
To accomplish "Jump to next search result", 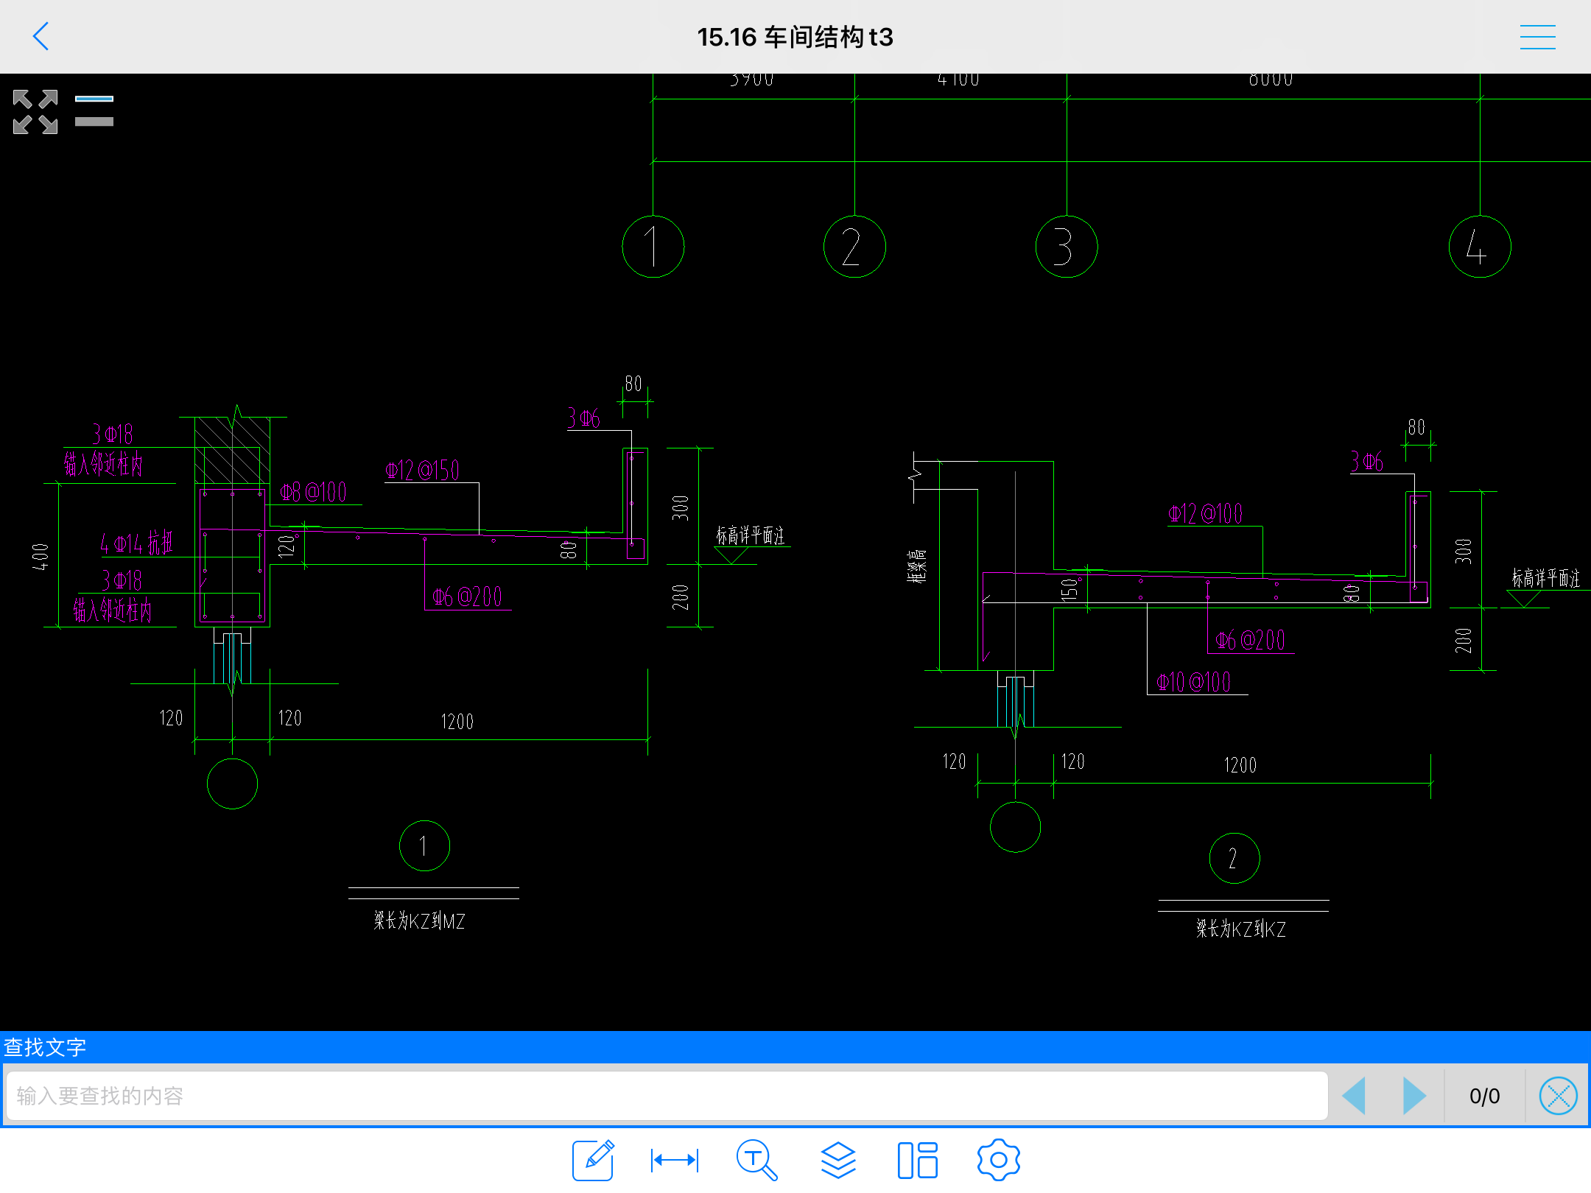I will 1414,1096.
